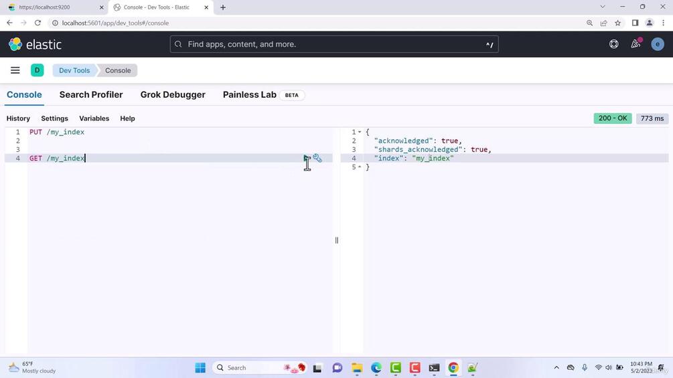The height and width of the screenshot is (378, 673).
Task: Click the "acknowledged": true response line
Action: point(418,140)
